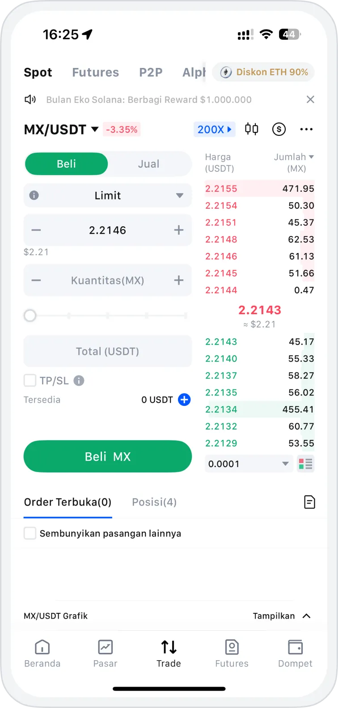338x708 pixels.
Task: Open order history document icon
Action: click(x=309, y=502)
